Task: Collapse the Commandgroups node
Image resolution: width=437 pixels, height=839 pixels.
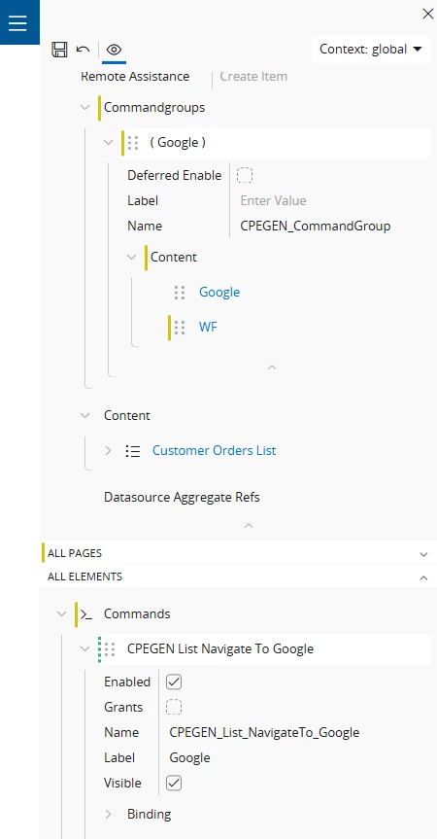Action: pyautogui.click(x=84, y=108)
